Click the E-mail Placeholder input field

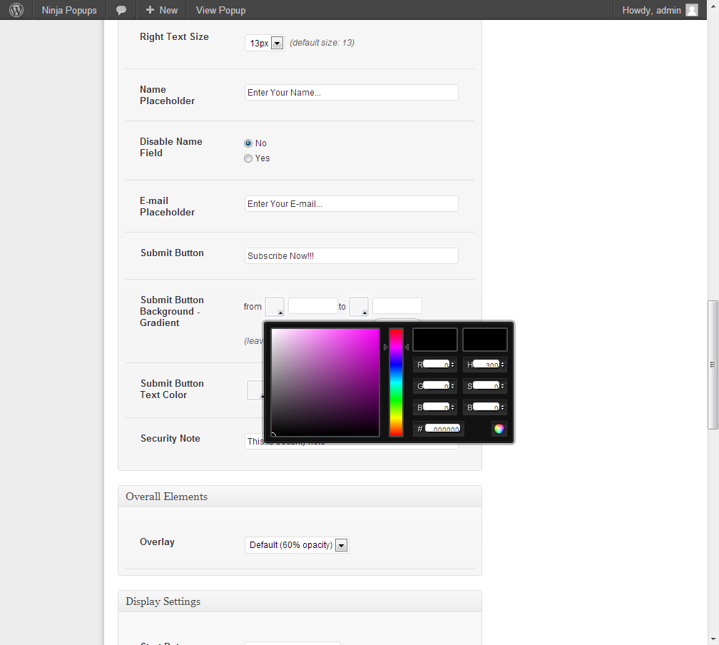coord(351,203)
